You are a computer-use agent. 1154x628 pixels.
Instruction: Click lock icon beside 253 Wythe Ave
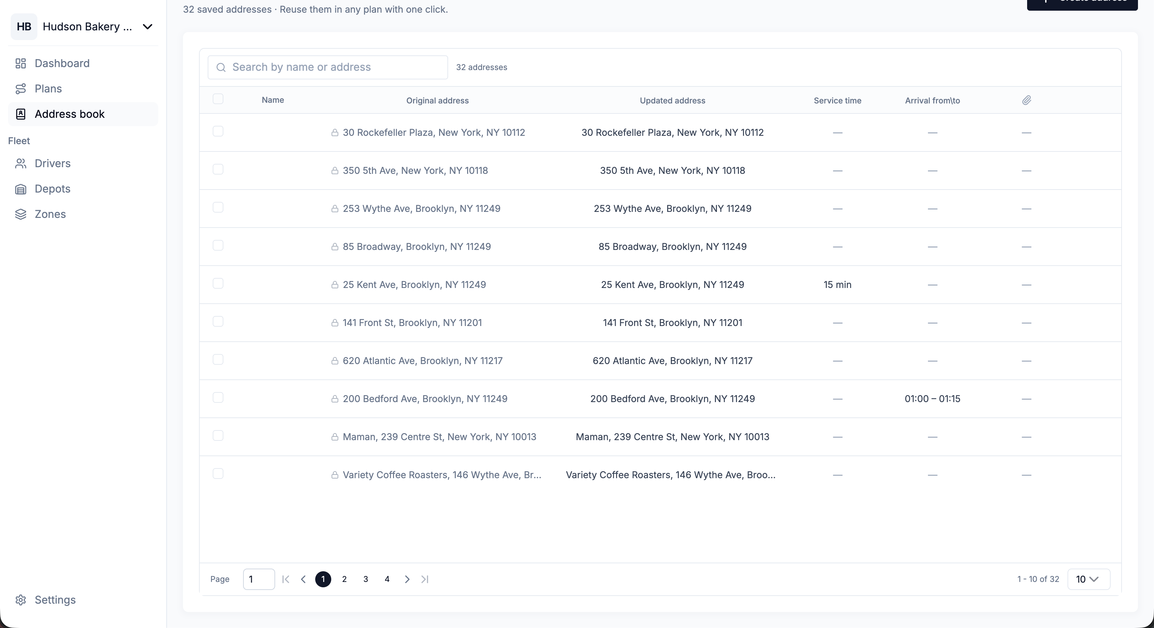pos(335,209)
